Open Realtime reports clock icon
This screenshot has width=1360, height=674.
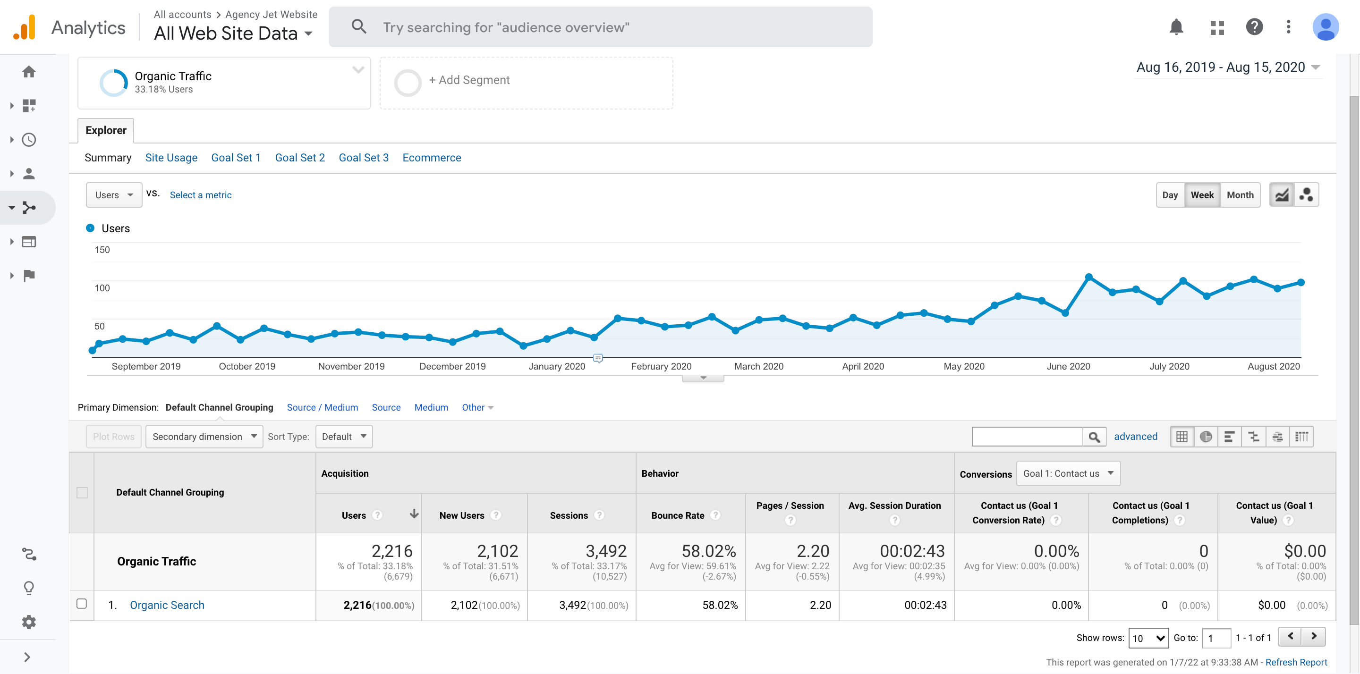pyautogui.click(x=28, y=140)
